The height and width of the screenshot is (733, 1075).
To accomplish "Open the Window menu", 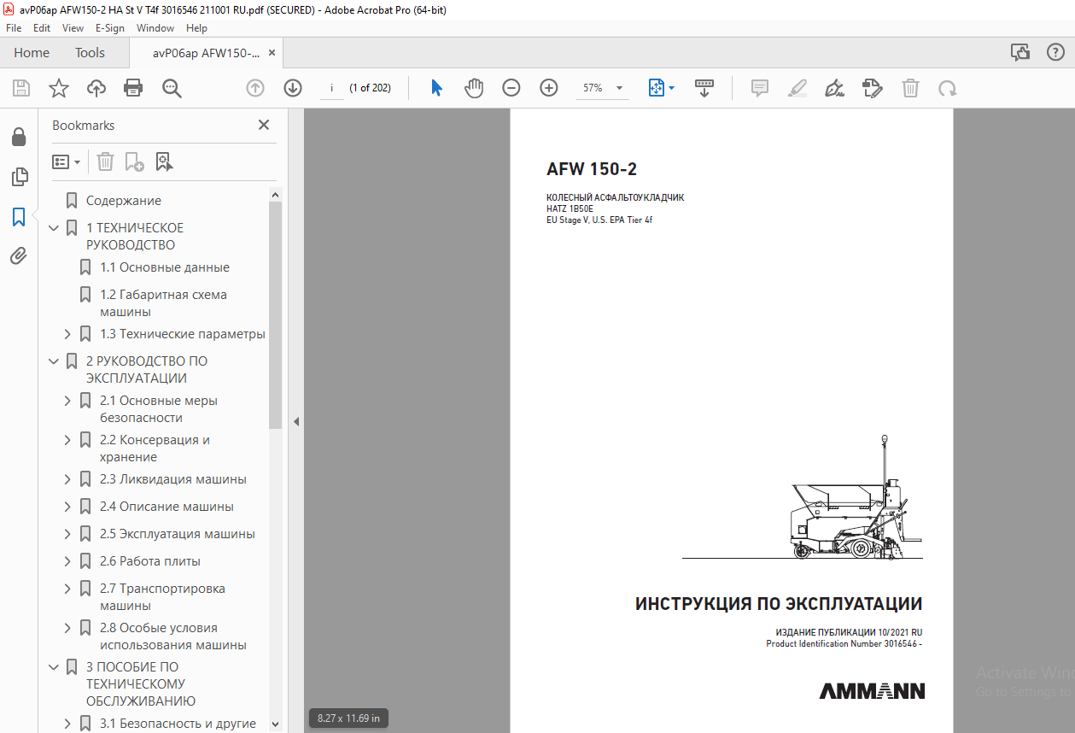I will (155, 27).
